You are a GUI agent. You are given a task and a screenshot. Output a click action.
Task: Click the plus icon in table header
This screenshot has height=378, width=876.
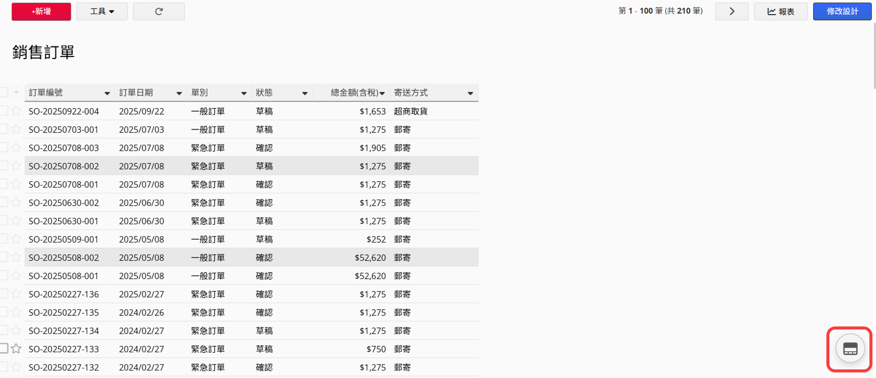click(16, 92)
